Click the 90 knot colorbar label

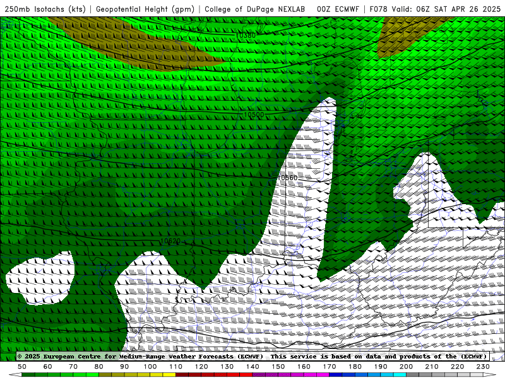click(x=124, y=367)
